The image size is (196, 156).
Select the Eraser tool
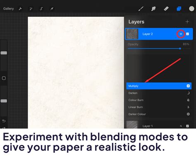tap(166, 9)
